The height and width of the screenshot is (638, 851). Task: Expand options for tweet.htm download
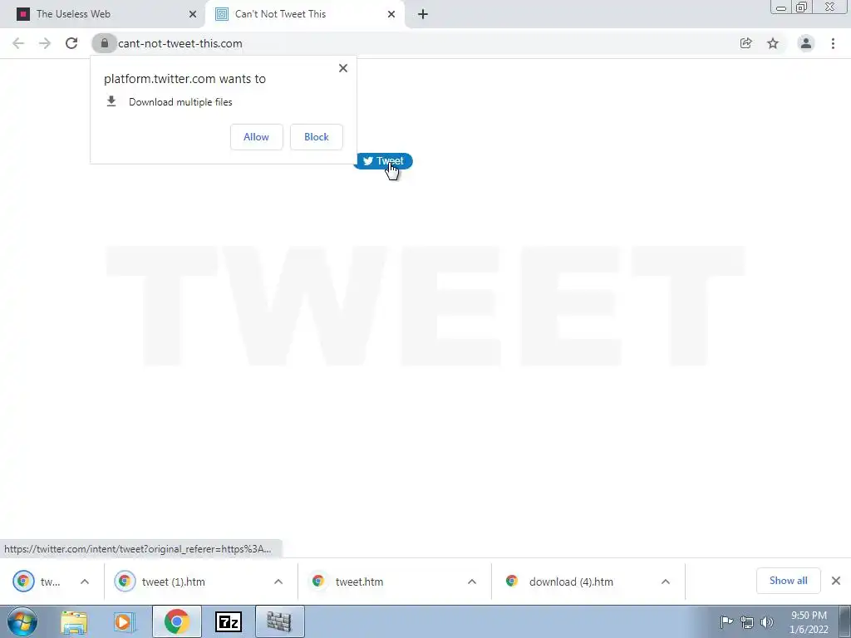point(472,582)
